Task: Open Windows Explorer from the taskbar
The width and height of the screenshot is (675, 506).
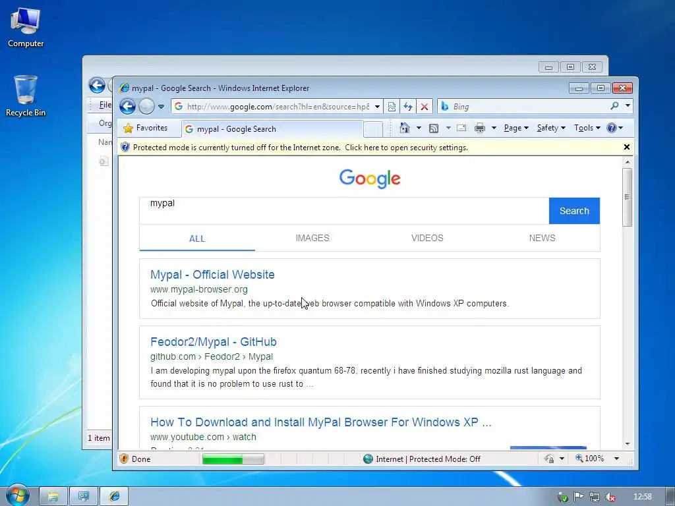Action: pos(53,497)
